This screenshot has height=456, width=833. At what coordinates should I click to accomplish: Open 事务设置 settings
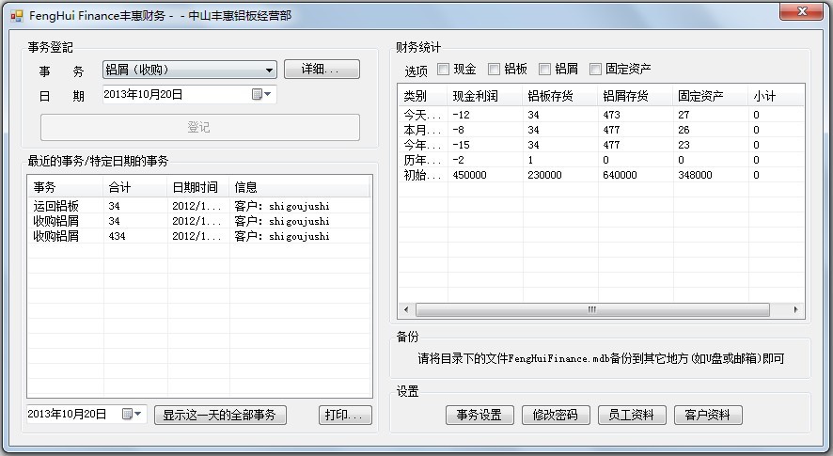pyautogui.click(x=479, y=415)
